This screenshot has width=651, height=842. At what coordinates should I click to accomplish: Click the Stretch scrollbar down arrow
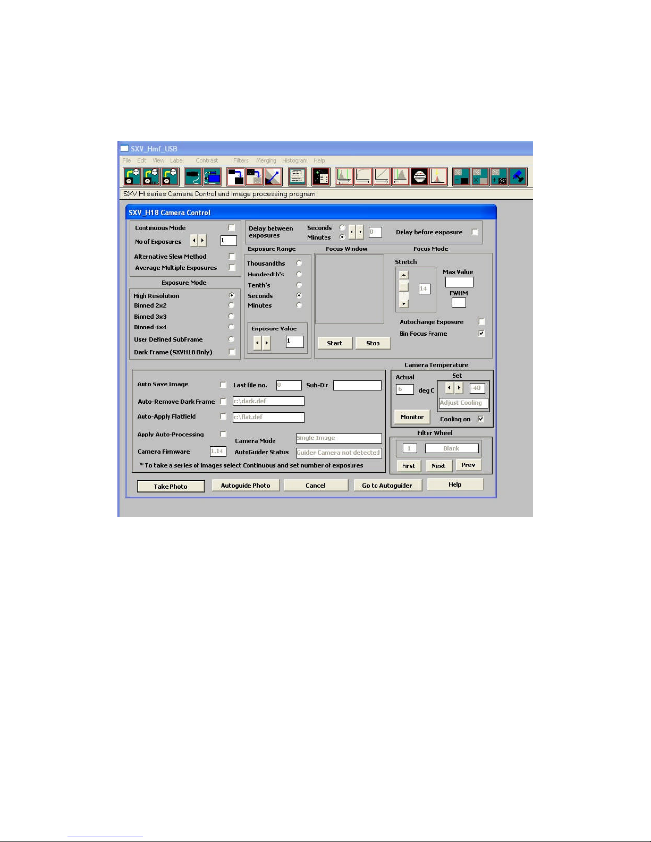point(404,304)
